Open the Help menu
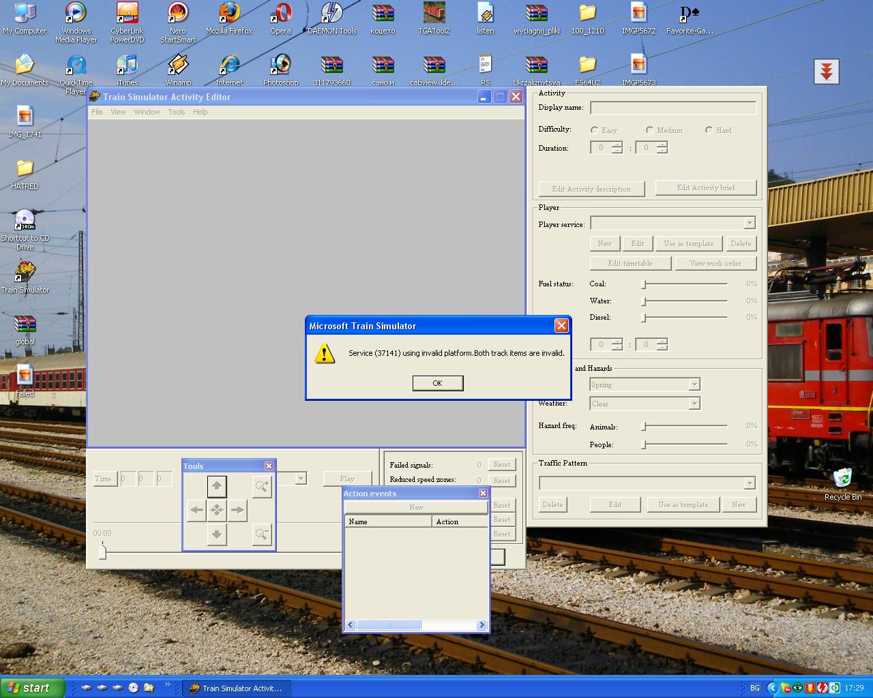Screen dimensions: 873x698 [200, 112]
